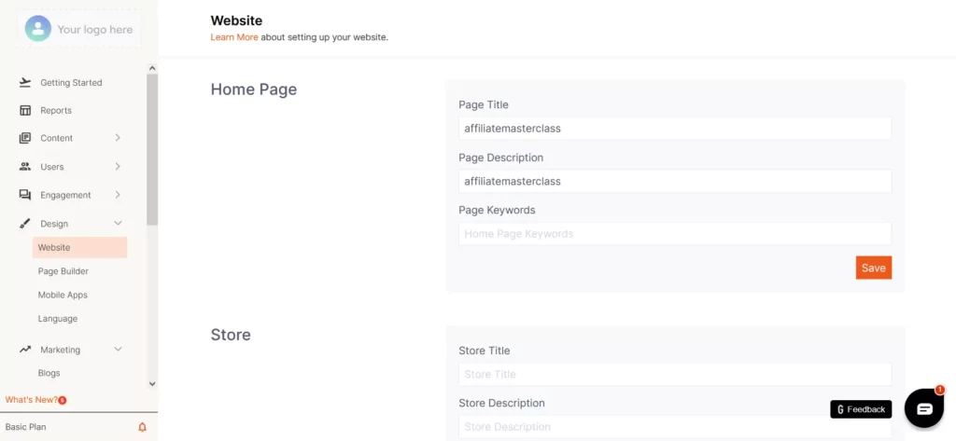Click the Reports table icon
The height and width of the screenshot is (441, 956).
25,110
